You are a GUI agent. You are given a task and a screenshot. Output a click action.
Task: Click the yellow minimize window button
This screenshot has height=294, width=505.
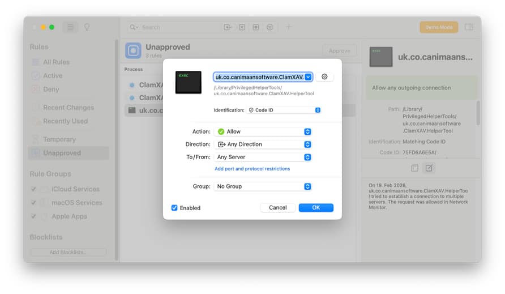pos(43,27)
